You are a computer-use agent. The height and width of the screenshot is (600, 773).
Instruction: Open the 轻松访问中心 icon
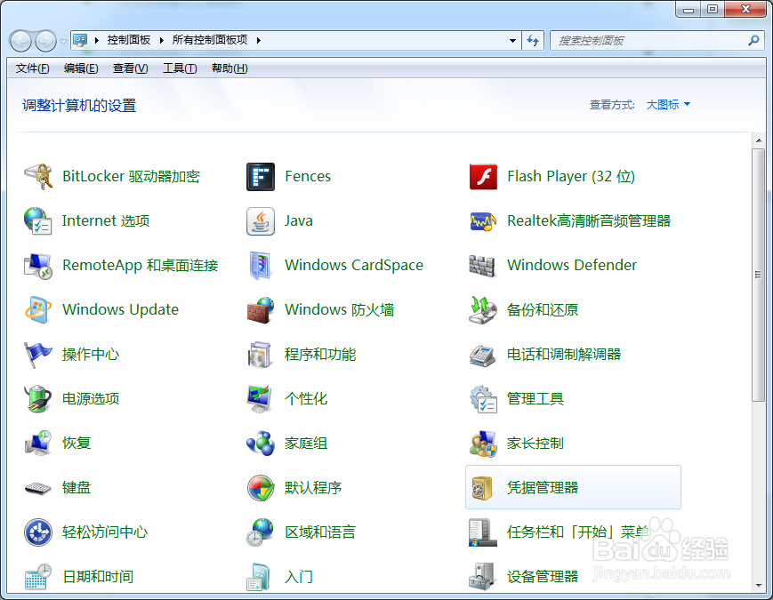(x=38, y=532)
